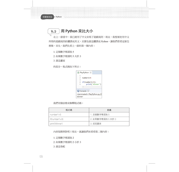
Task: Click the 3.2 speech bubble icon
Action: pos(53,32)
